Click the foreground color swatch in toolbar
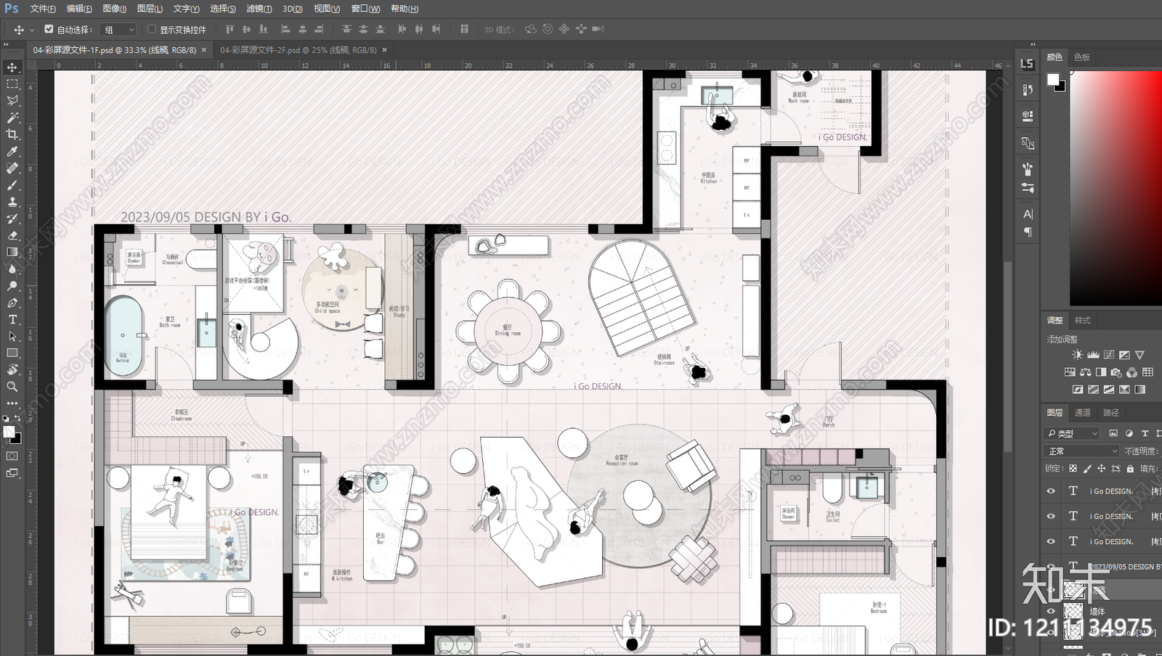Screen dimensions: 1162x656 [9, 432]
